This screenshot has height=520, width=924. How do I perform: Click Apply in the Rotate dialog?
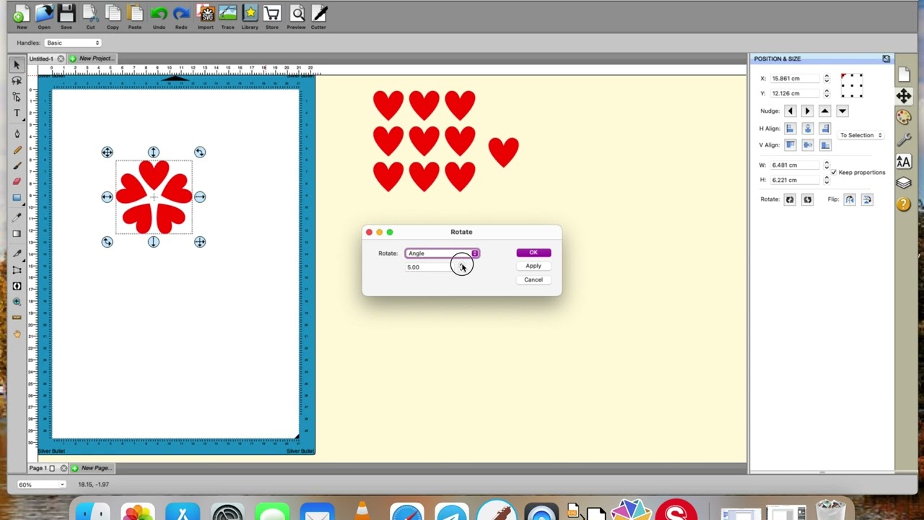coord(533,266)
